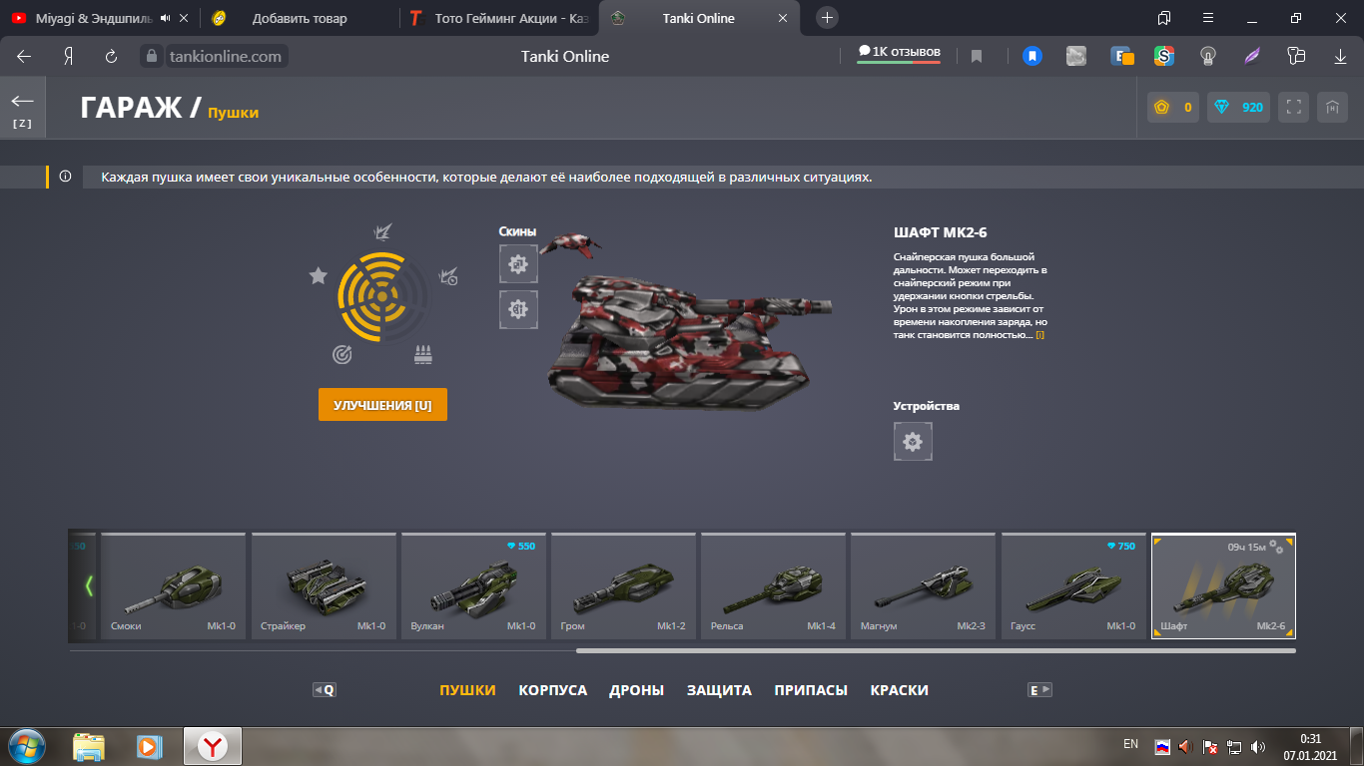Open browser downloads arrow

coord(1340,56)
